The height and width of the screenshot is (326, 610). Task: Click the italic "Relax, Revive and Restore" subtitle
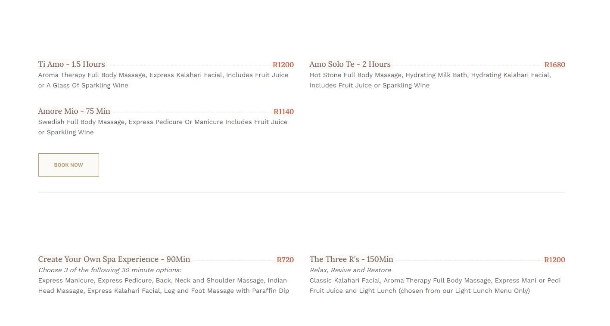click(350, 270)
